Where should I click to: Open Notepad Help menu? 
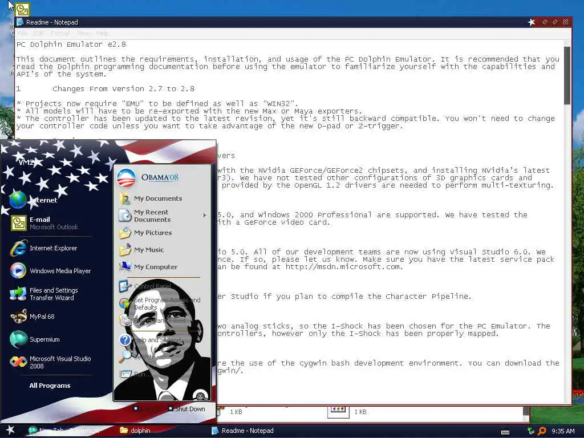[x=102, y=34]
